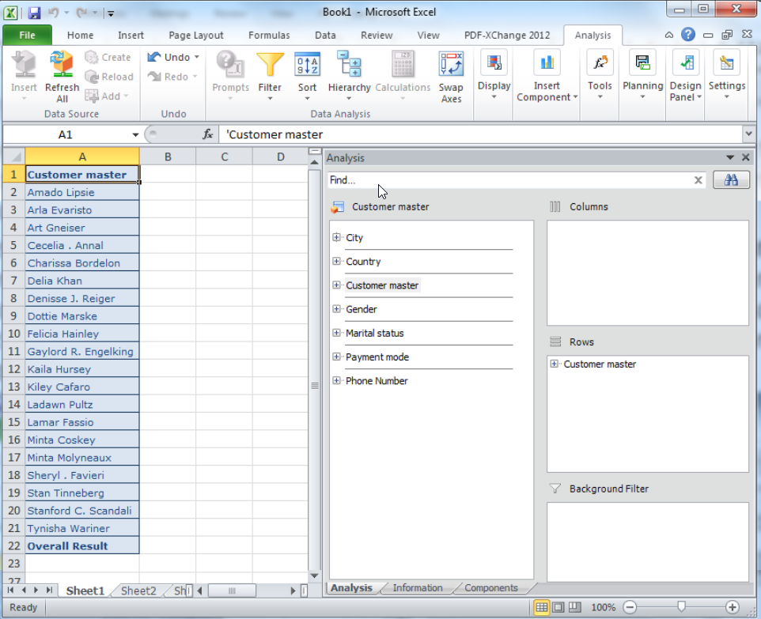Click Refresh All in the ribbon
This screenshot has width=761, height=619.
62,77
